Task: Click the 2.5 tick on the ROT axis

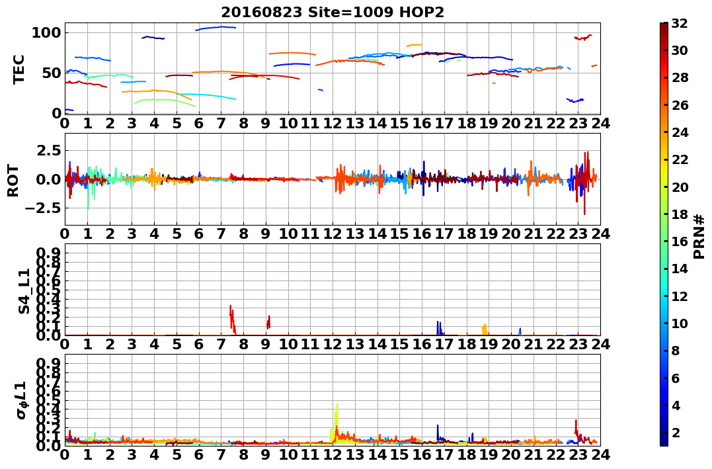Action: [x=48, y=150]
